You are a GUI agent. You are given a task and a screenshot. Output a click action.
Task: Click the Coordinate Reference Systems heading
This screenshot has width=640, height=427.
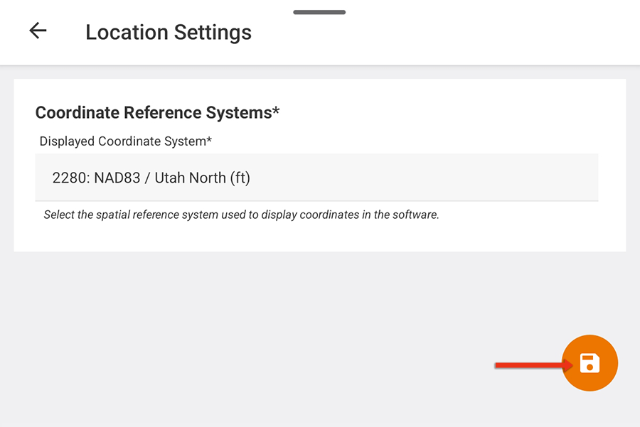coord(158,112)
